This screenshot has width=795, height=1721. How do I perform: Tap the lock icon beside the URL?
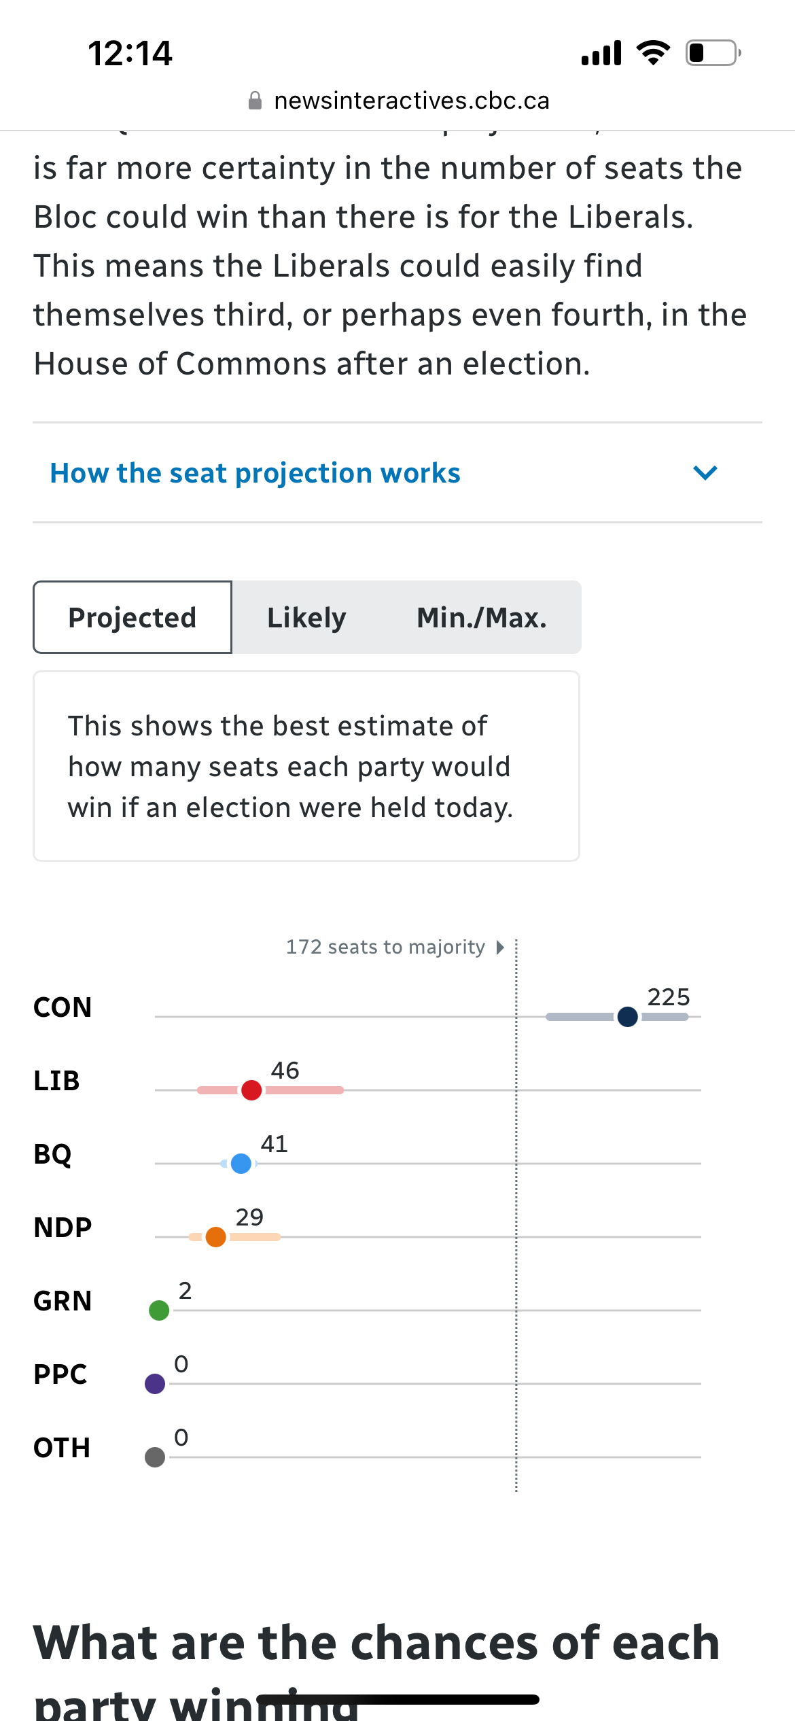tap(255, 101)
